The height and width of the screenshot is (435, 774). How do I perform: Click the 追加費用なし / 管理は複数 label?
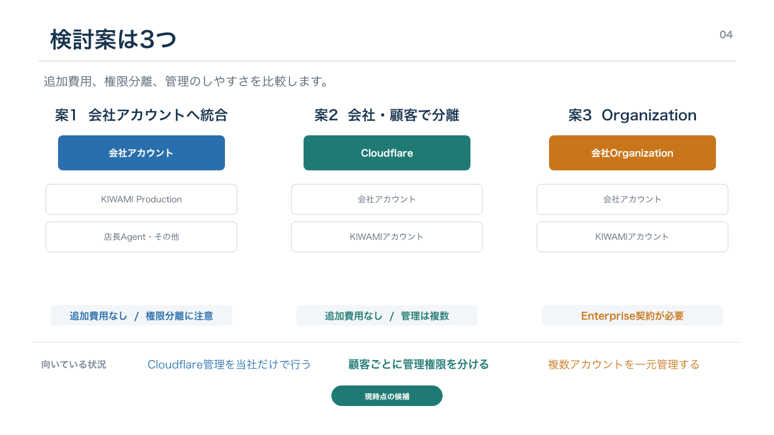[387, 315]
